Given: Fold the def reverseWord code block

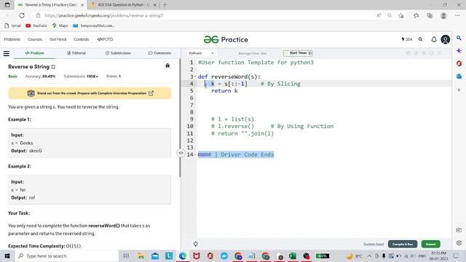Looking at the screenshot, I should click(x=195, y=76).
